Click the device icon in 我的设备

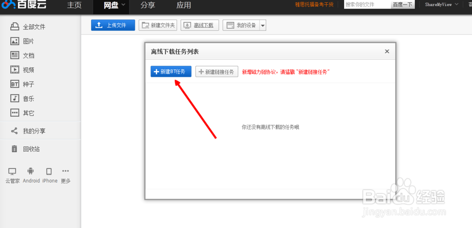[x=230, y=25]
